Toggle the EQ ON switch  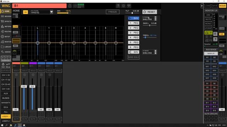tap(26, 12)
